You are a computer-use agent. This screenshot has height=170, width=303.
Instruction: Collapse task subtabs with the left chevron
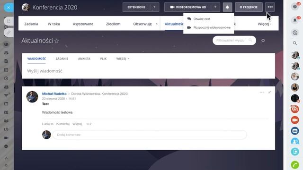tap(157, 24)
